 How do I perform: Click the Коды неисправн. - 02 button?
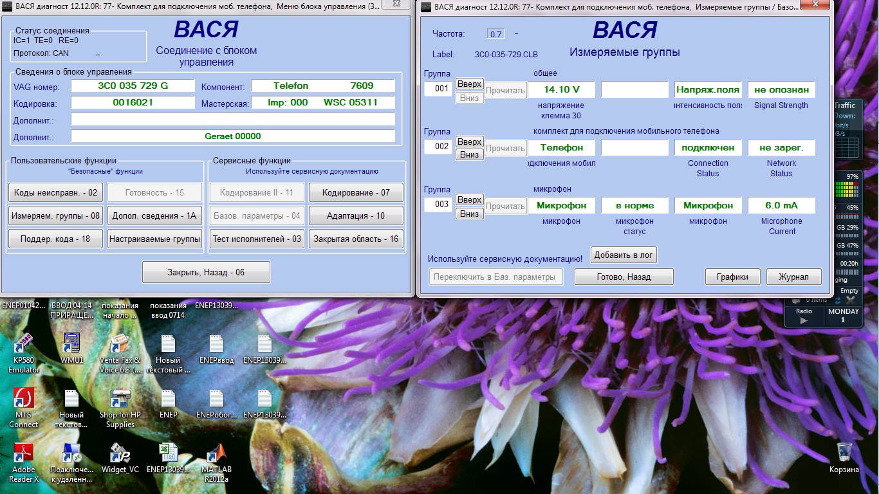pos(56,192)
